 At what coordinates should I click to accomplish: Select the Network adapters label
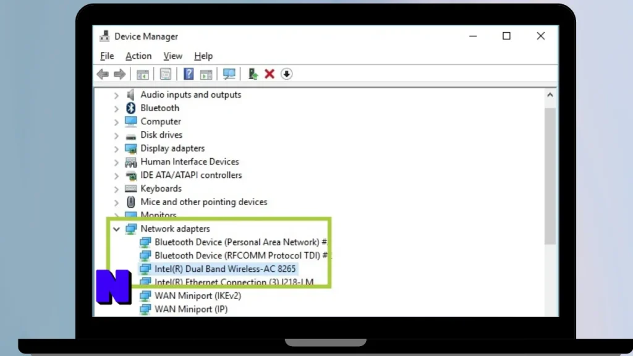coord(175,229)
